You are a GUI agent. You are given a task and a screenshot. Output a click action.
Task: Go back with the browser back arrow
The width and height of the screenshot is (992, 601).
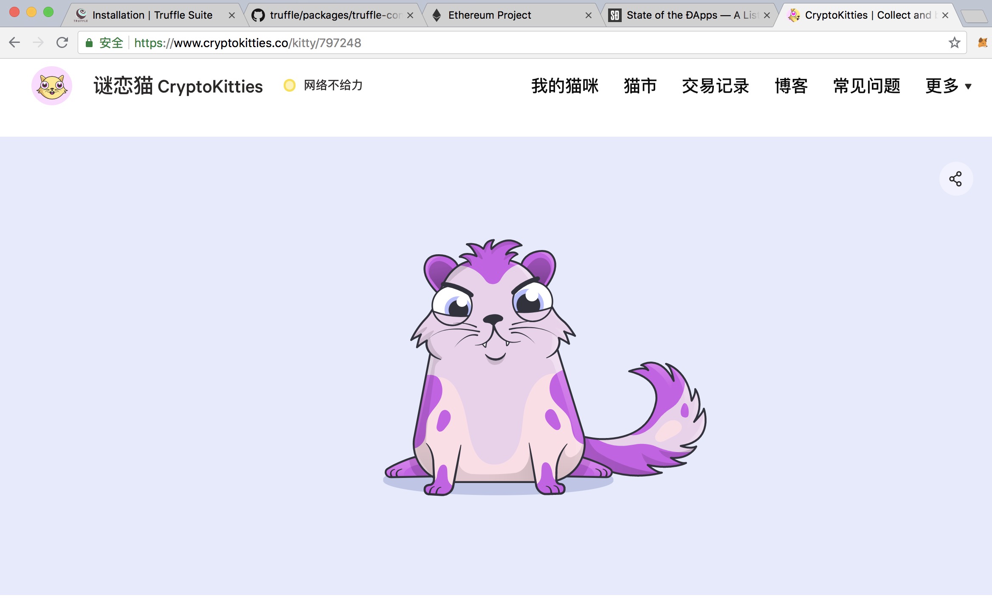coord(14,42)
